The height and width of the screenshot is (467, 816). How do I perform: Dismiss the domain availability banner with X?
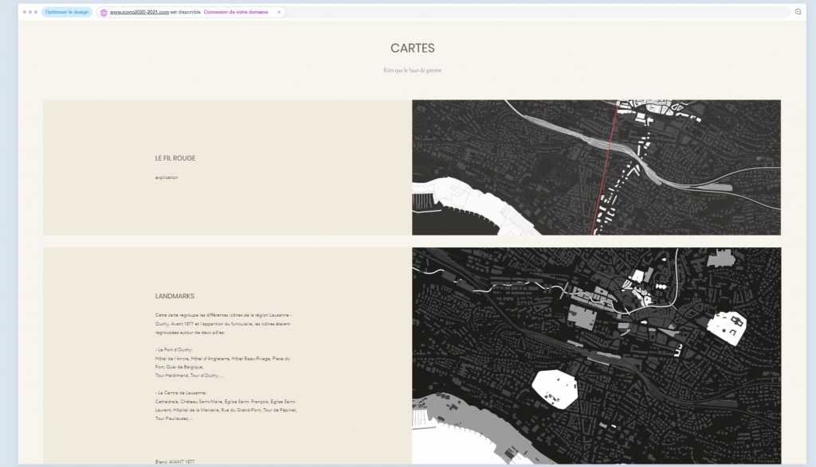click(279, 13)
